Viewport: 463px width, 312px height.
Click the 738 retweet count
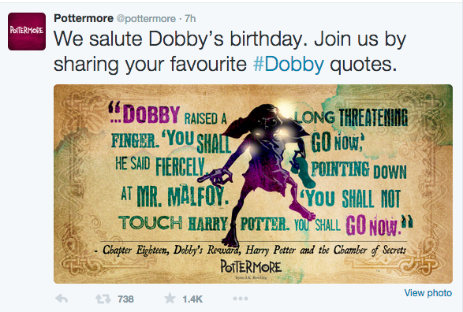[125, 299]
